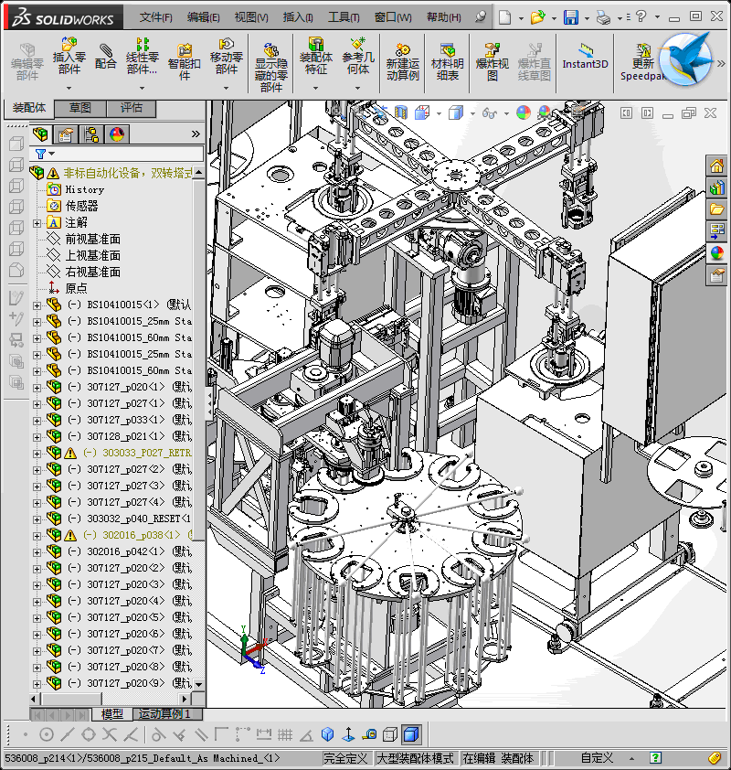
Task: Click the 大型装配体模式 status bar entry
Action: point(415,758)
